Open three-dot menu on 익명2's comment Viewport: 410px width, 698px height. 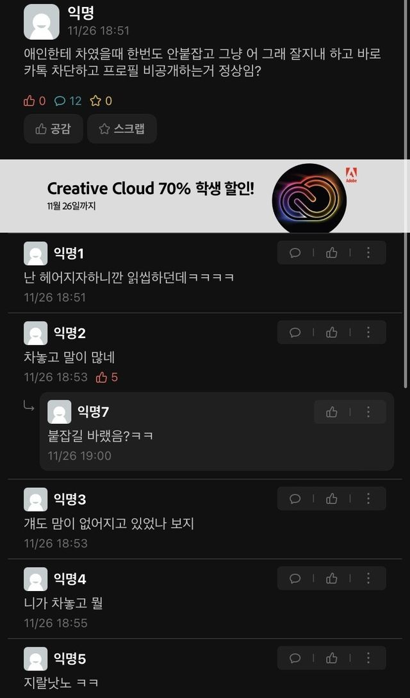pos(368,332)
